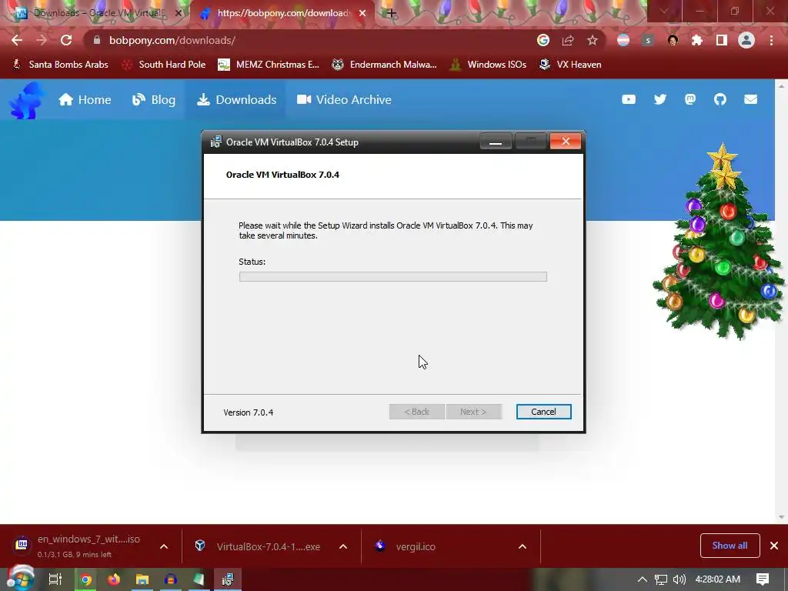This screenshot has width=788, height=591.
Task: Click the installation status progress bar
Action: [393, 276]
